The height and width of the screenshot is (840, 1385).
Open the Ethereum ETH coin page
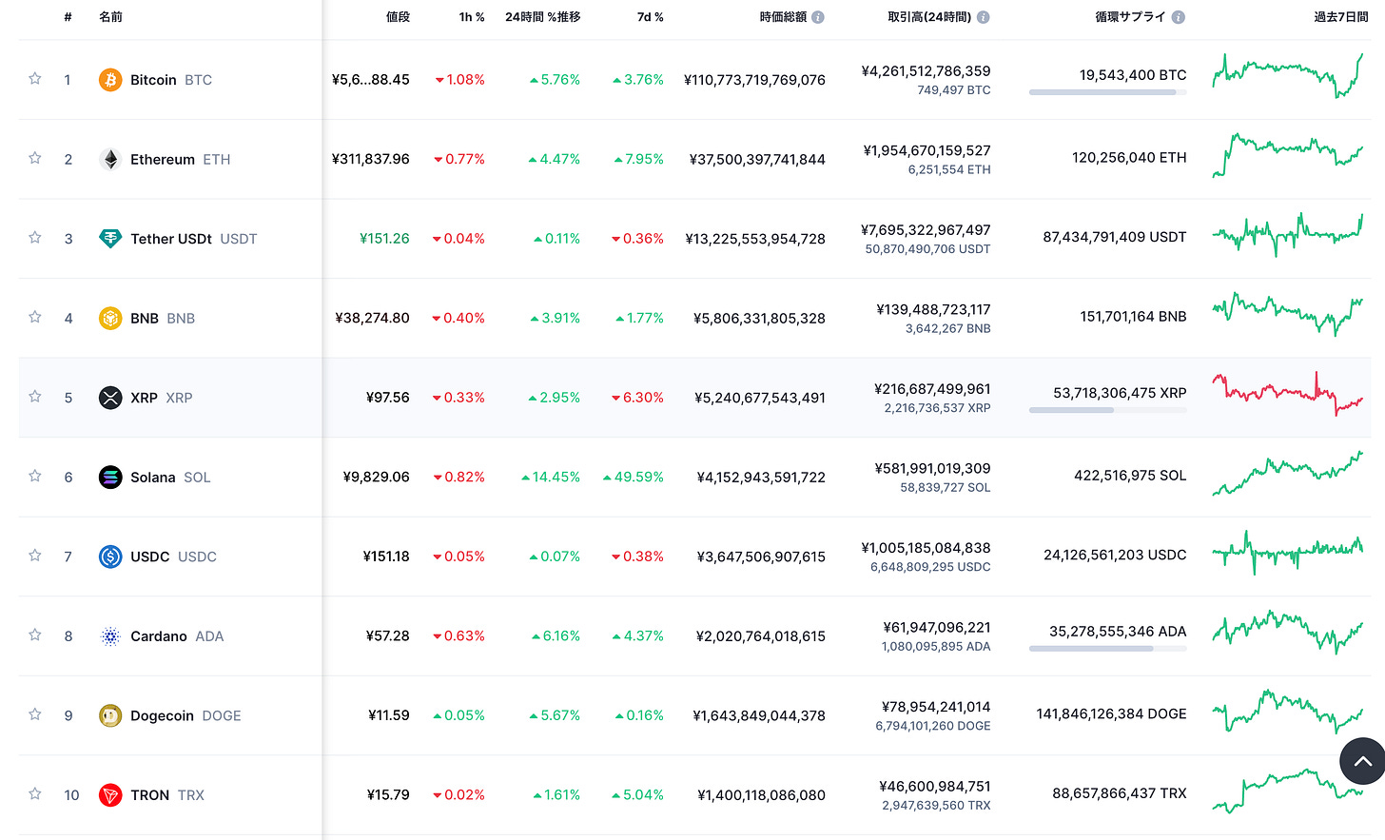[181, 159]
